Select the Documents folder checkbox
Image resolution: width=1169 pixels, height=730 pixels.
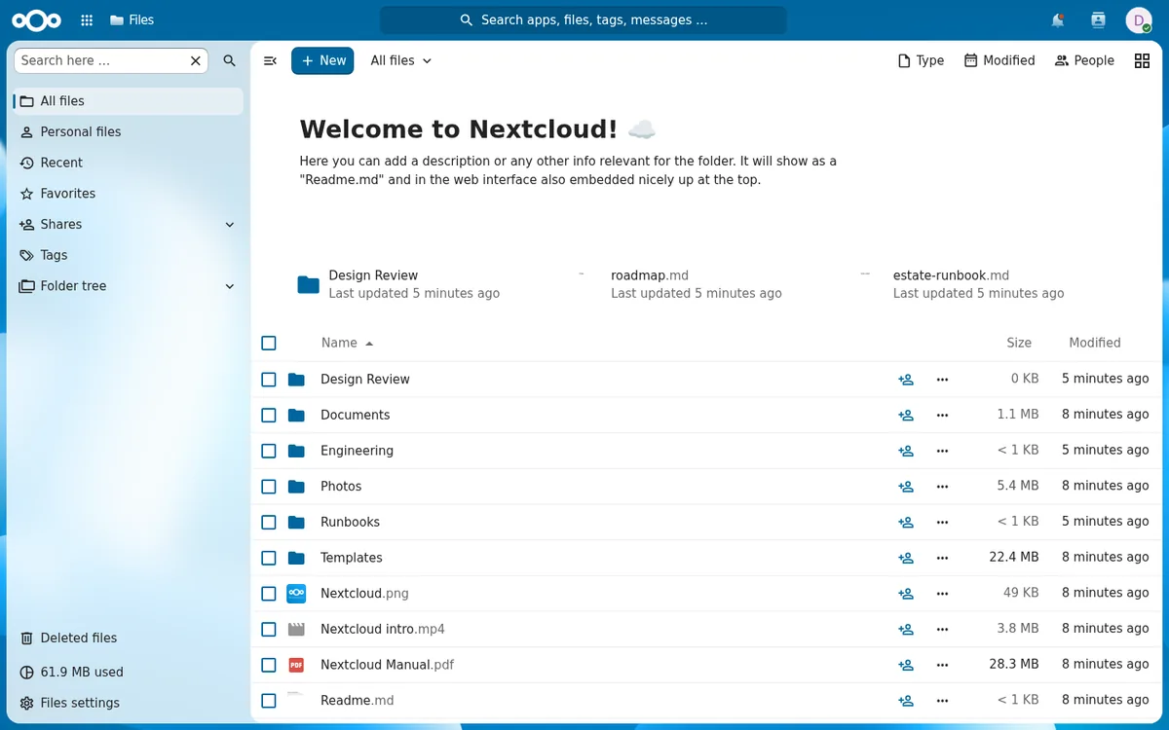click(269, 415)
